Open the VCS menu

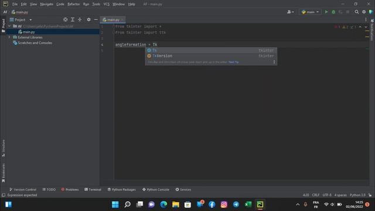click(106, 4)
